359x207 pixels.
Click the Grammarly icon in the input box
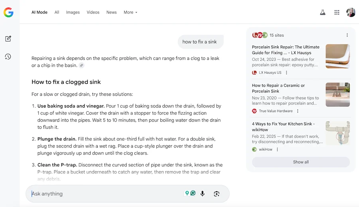(193, 193)
